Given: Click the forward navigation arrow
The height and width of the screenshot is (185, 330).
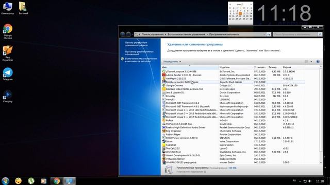Looking at the screenshot, I should click(128, 34).
